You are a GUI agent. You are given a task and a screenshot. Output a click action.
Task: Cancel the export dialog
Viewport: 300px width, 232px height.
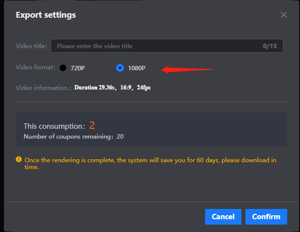(x=223, y=217)
